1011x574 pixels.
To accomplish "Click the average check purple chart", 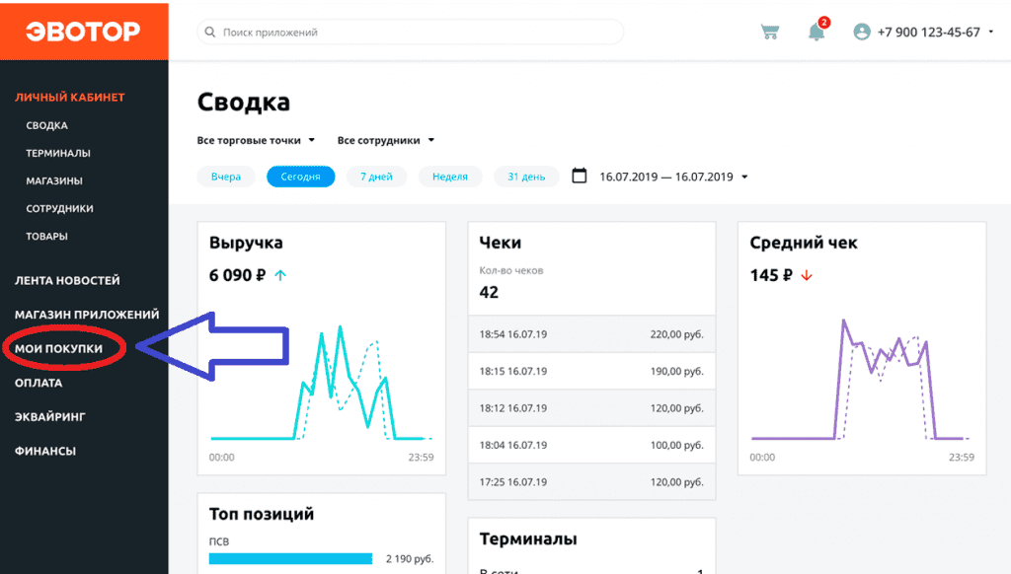I will coord(861,380).
